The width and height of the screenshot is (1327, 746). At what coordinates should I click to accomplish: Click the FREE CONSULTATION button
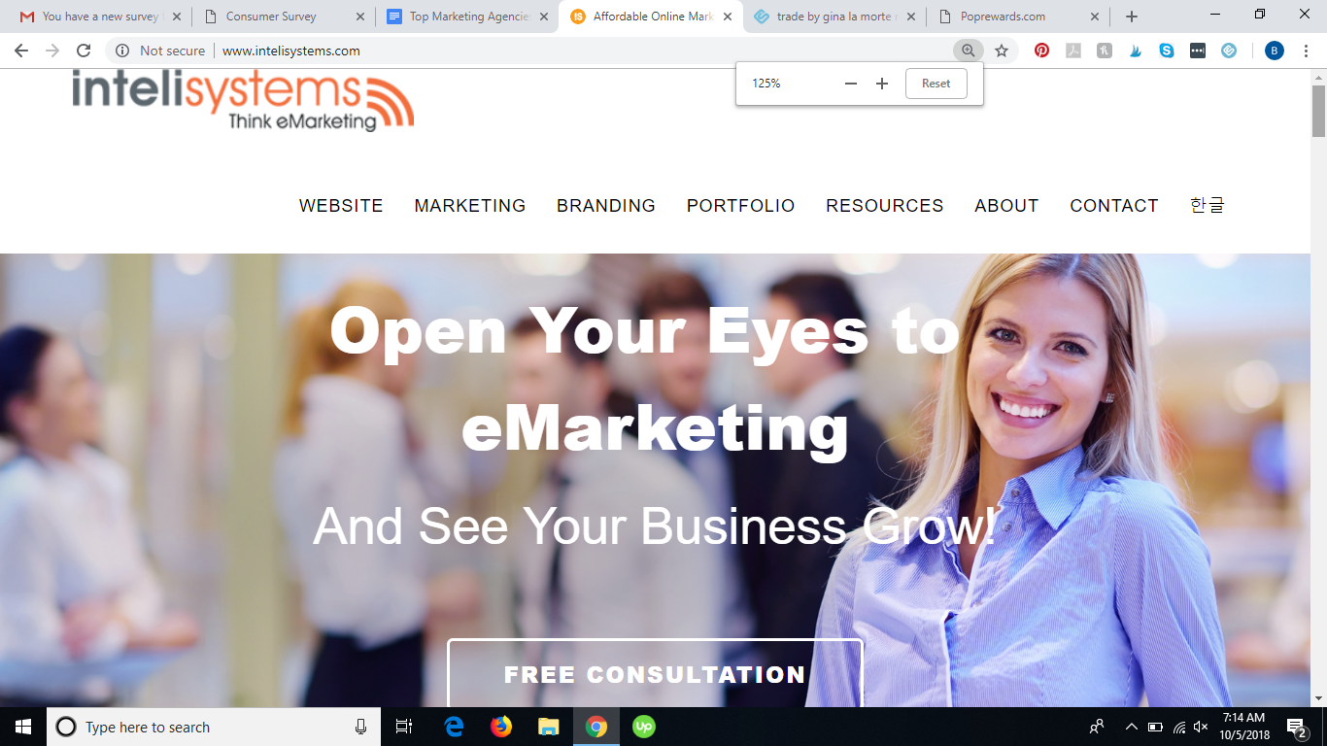[655, 673]
